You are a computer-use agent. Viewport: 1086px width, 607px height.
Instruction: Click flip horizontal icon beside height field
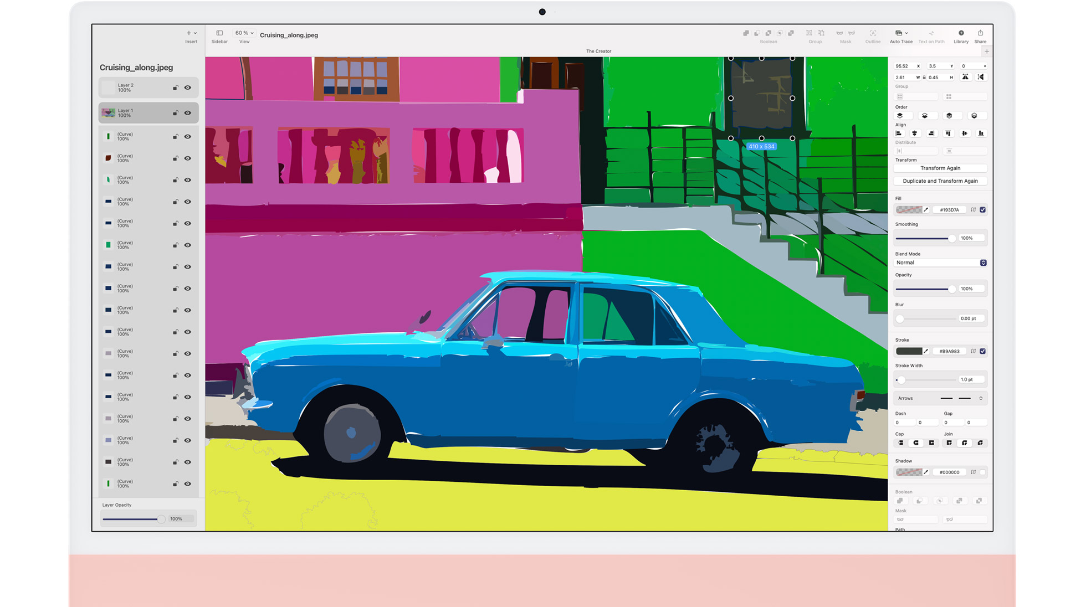[965, 77]
